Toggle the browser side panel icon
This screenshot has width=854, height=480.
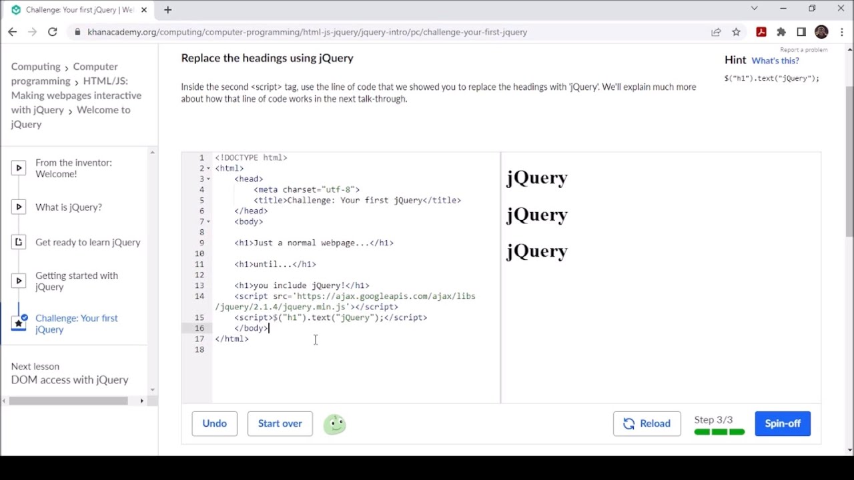click(x=801, y=32)
